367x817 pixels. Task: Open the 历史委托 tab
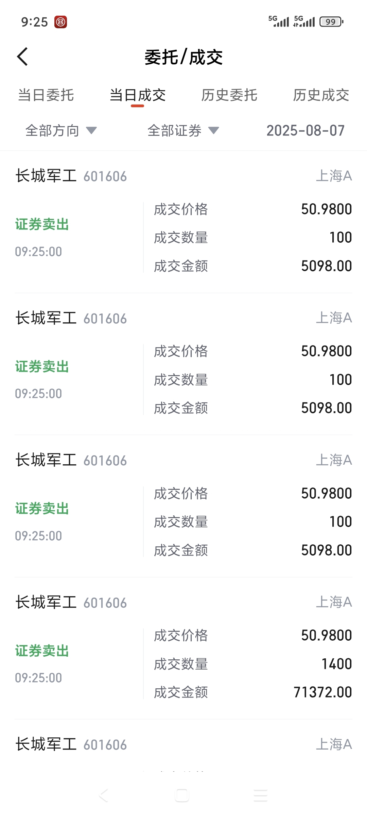(x=229, y=95)
